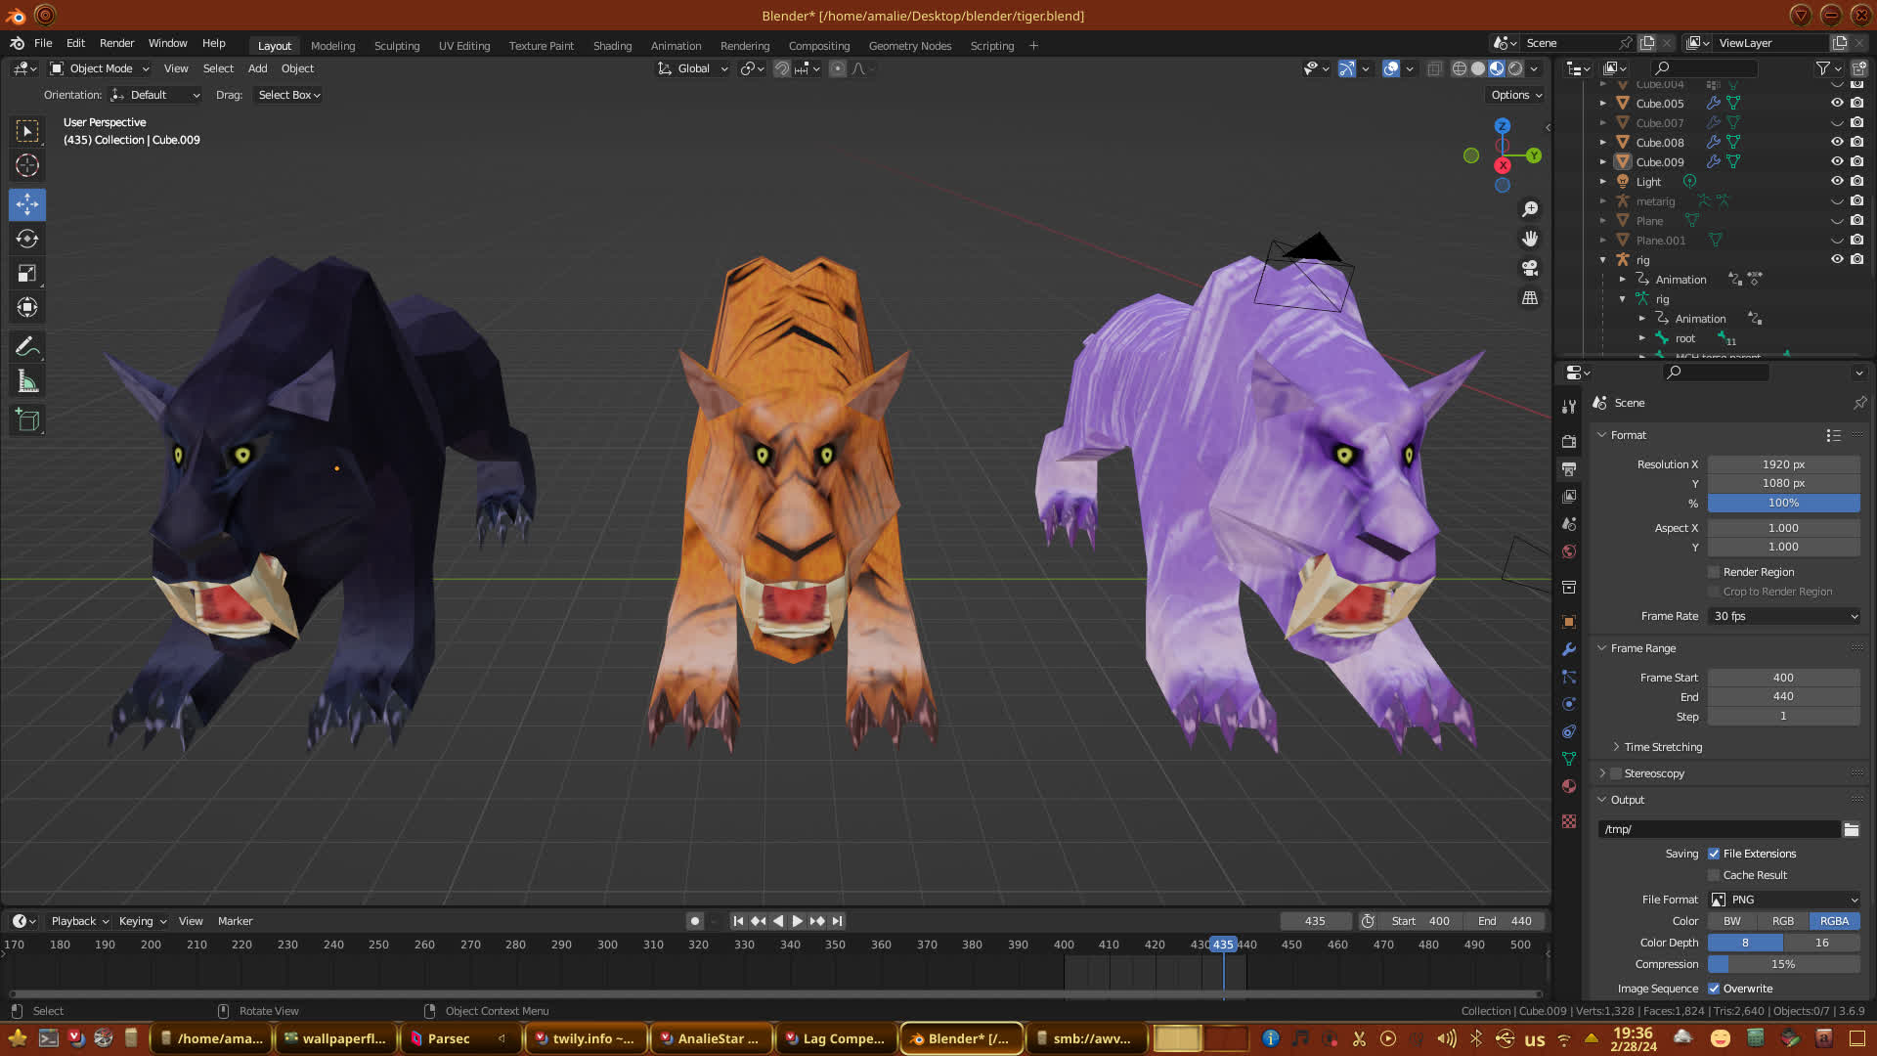Open the Frame Rate dropdown
The height and width of the screenshot is (1056, 1877).
[x=1784, y=616]
